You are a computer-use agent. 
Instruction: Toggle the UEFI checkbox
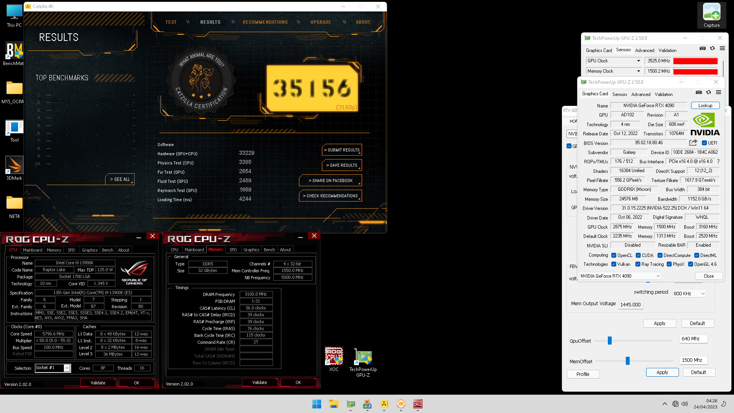coord(704,143)
